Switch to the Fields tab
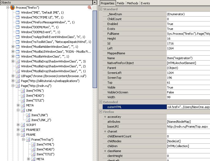Viewport: 210px width, 161px height. point(120,3)
